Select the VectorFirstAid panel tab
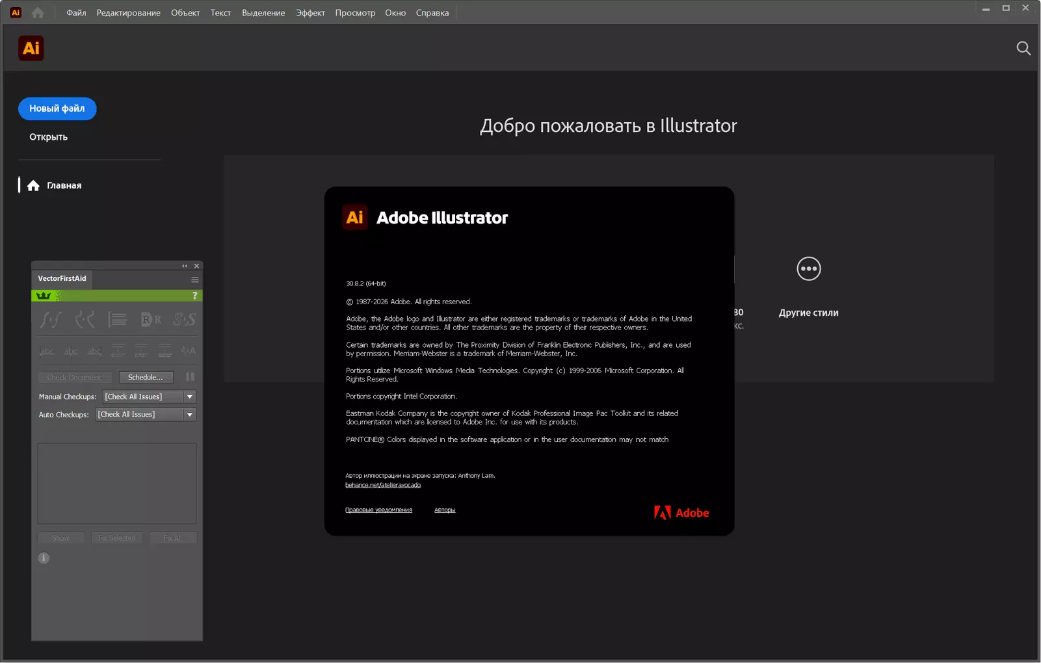Image resolution: width=1041 pixels, height=663 pixels. coord(62,279)
